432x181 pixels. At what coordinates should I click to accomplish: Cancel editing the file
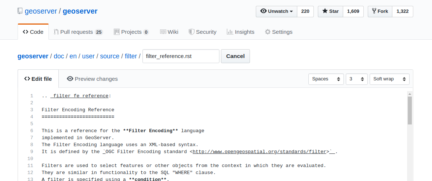tap(236, 56)
